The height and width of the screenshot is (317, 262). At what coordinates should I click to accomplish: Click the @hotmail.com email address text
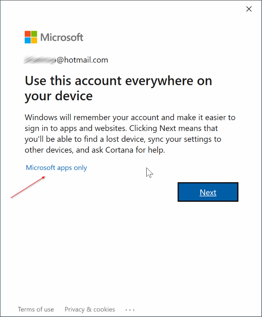(82, 60)
